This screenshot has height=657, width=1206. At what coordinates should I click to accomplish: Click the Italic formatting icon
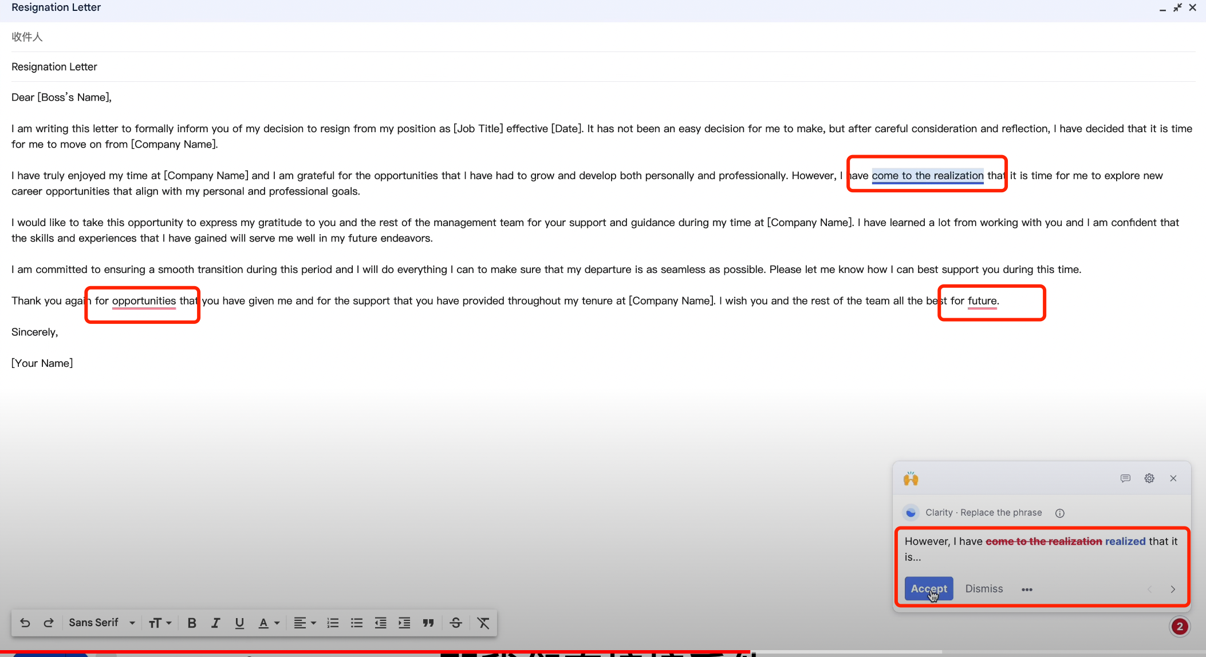(x=215, y=622)
